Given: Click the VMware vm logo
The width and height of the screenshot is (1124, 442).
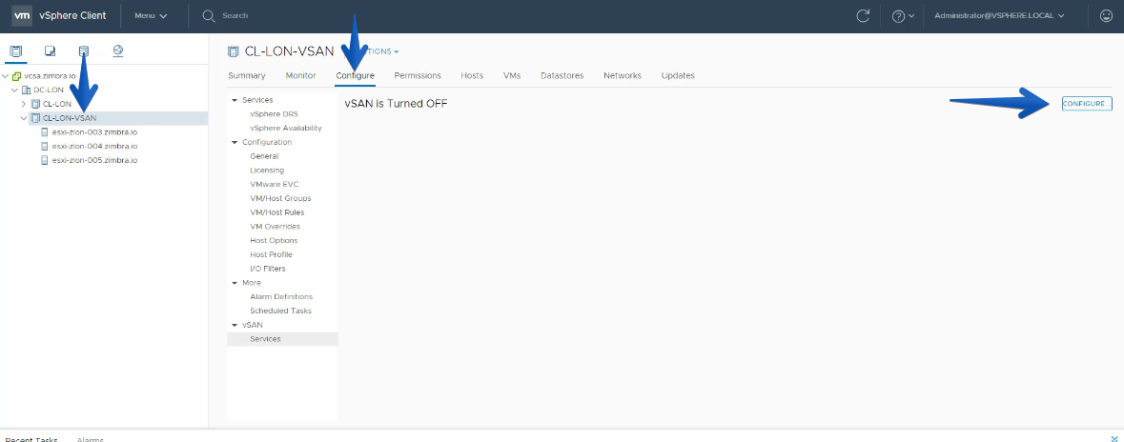Looking at the screenshot, I should click(x=22, y=16).
